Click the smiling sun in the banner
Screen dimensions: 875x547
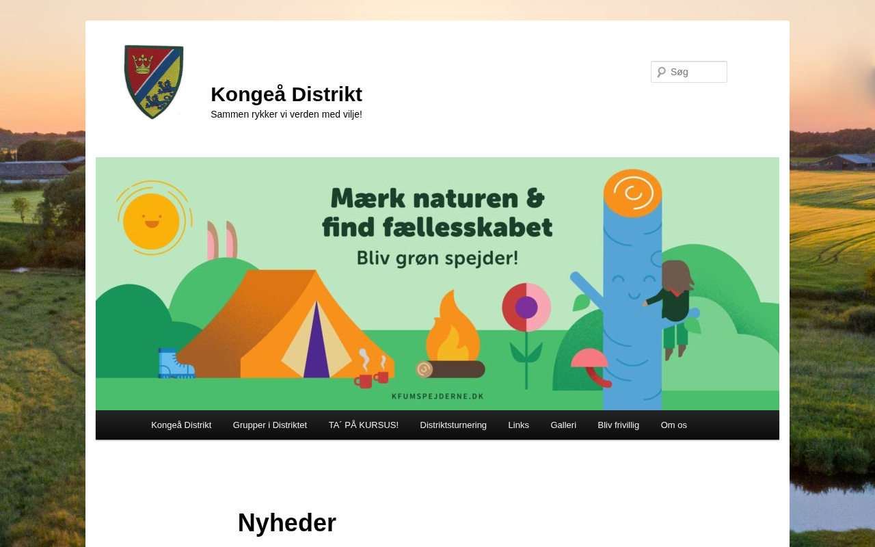(152, 219)
